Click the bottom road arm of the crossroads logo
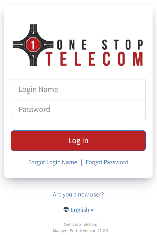Image resolution: width=157 pixels, height=235 pixels. pyautogui.click(x=33, y=61)
